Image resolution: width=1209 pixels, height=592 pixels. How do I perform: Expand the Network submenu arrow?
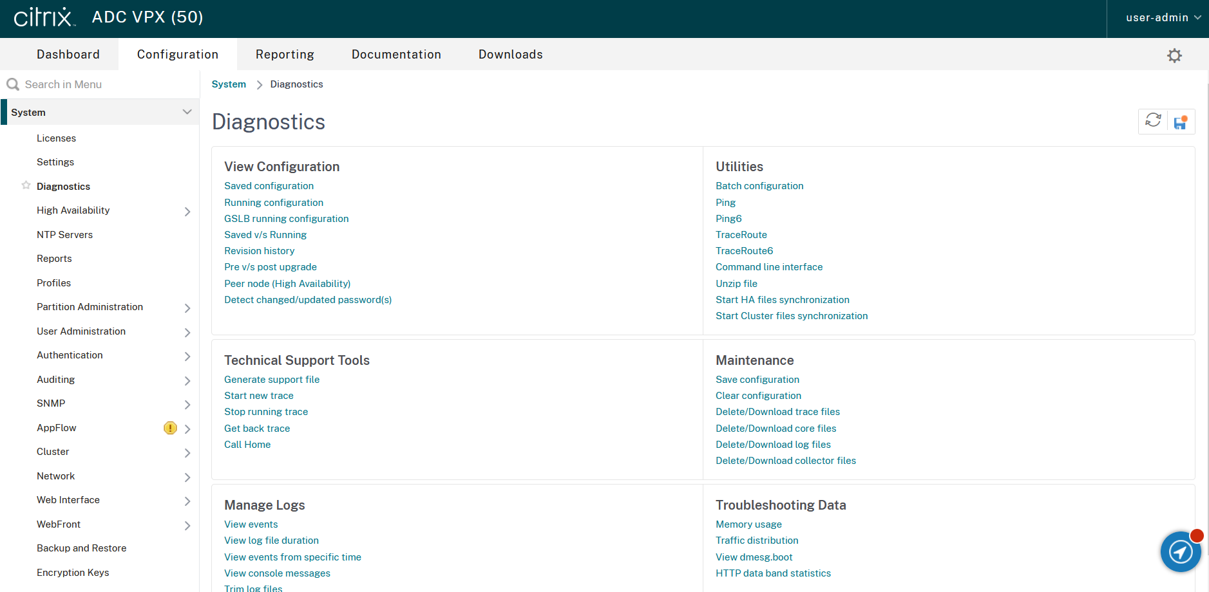[x=187, y=477]
